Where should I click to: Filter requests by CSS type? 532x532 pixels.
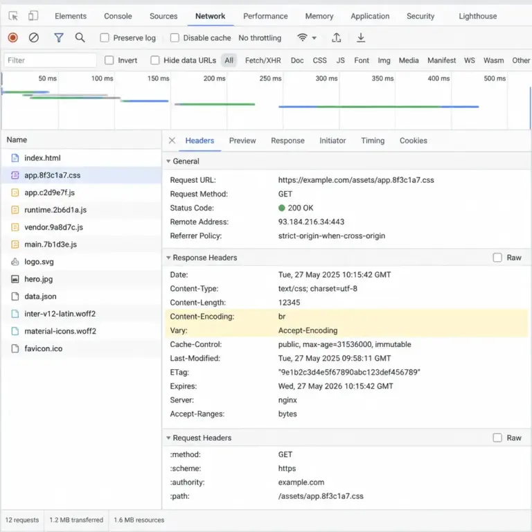319,60
